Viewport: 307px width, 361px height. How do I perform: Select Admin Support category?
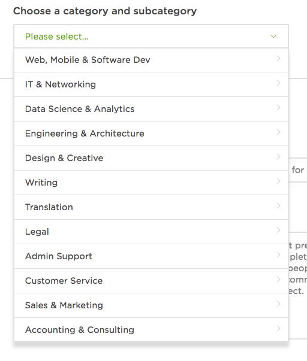pyautogui.click(x=151, y=256)
